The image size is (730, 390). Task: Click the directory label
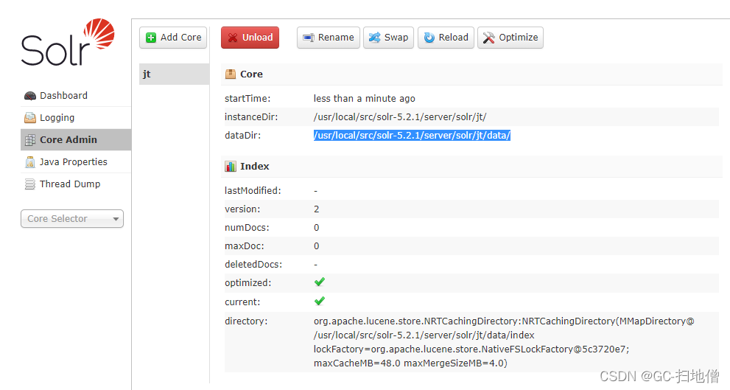click(x=246, y=321)
